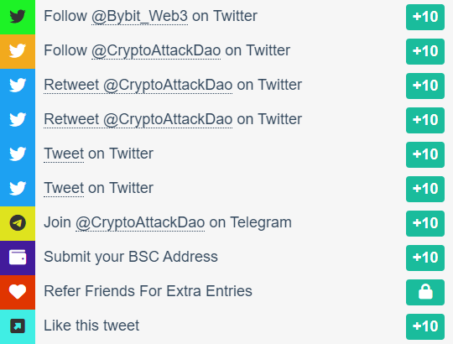Click Twitter icon beside second Tweet on Twitter
Image resolution: width=453 pixels, height=344 pixels.
pyautogui.click(x=18, y=188)
